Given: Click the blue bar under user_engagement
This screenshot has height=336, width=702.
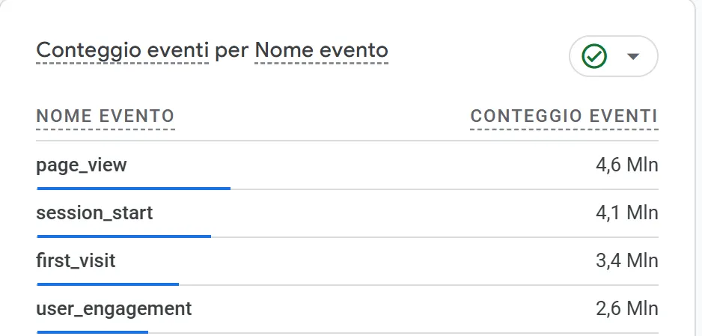Looking at the screenshot, I should [x=92, y=332].
